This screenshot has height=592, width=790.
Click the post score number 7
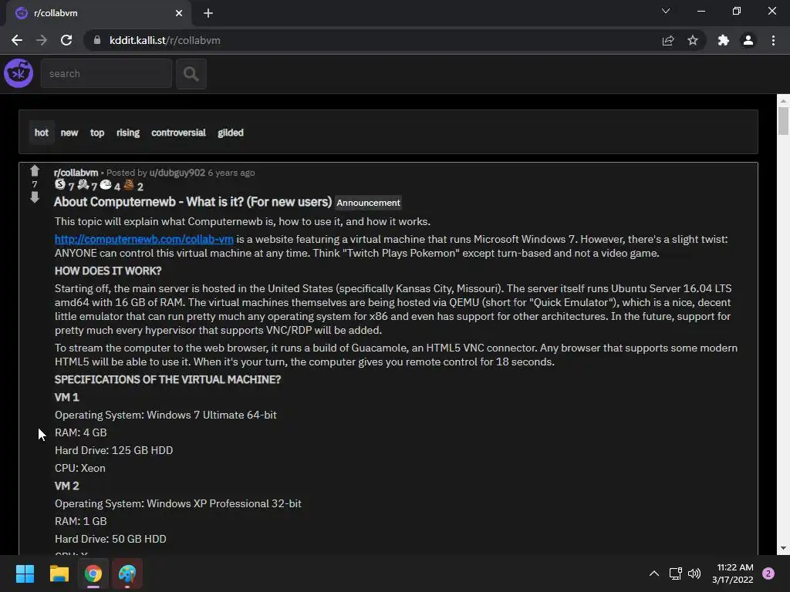[34, 184]
